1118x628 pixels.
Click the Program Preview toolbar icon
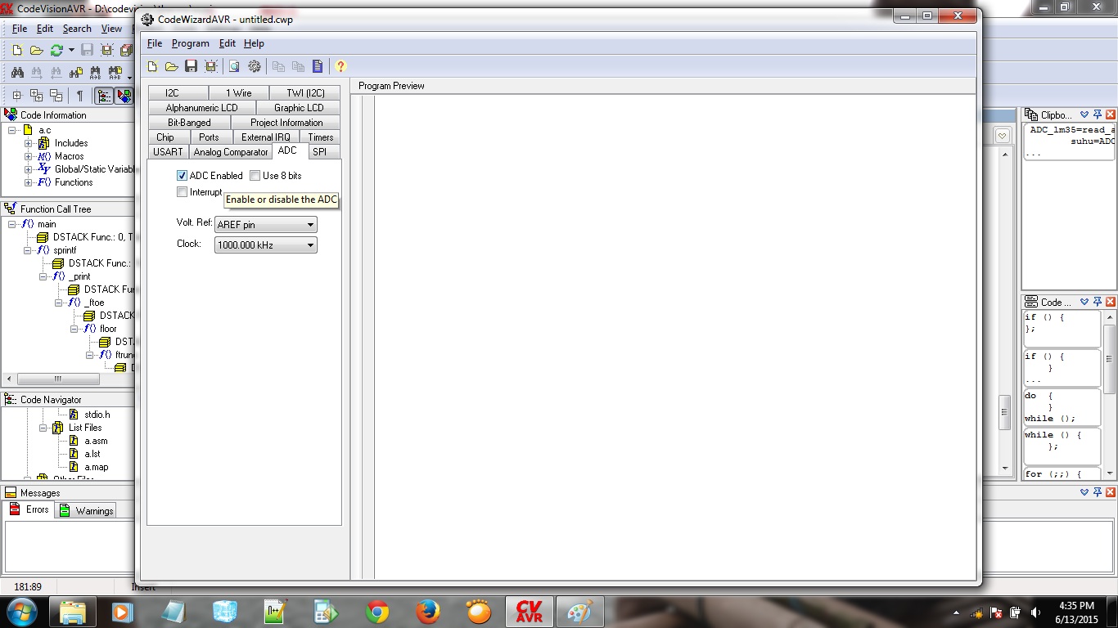coord(234,67)
